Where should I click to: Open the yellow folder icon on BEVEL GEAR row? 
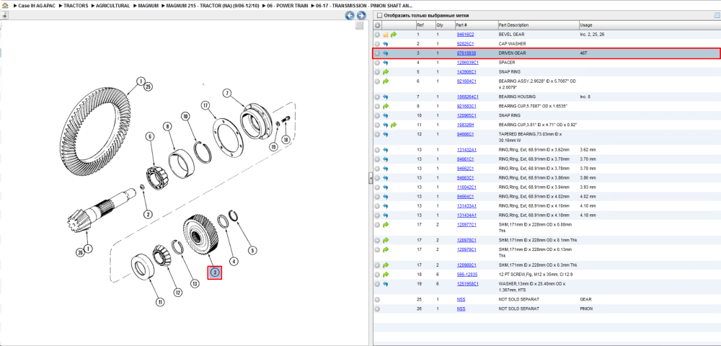(x=386, y=35)
